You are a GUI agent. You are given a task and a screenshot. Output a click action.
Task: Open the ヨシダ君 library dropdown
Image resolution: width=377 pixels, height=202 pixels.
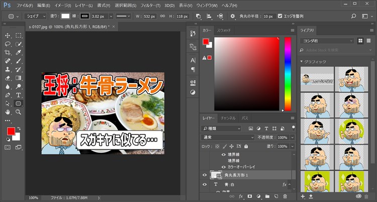[327, 41]
